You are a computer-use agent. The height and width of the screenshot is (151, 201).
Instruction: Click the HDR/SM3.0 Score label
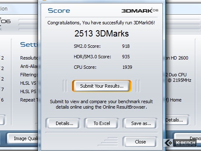[92, 57]
